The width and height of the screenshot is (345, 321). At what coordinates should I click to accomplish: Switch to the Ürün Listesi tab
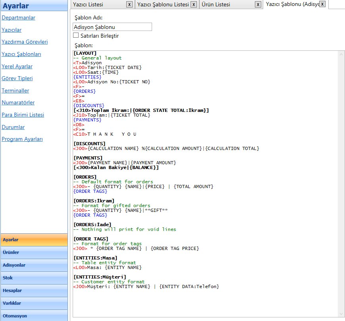click(x=216, y=5)
